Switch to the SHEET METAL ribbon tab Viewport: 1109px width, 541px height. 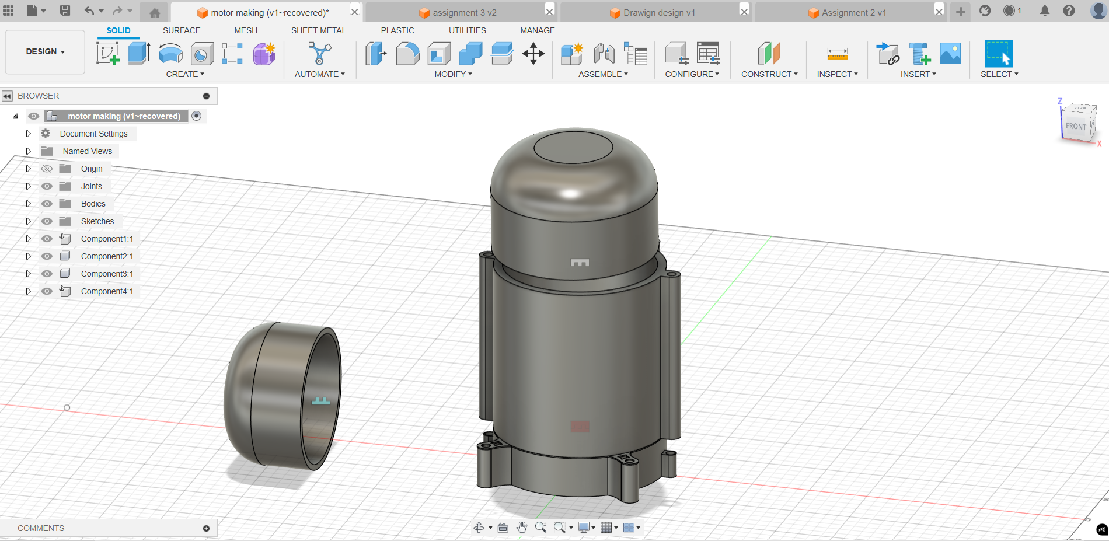318,30
